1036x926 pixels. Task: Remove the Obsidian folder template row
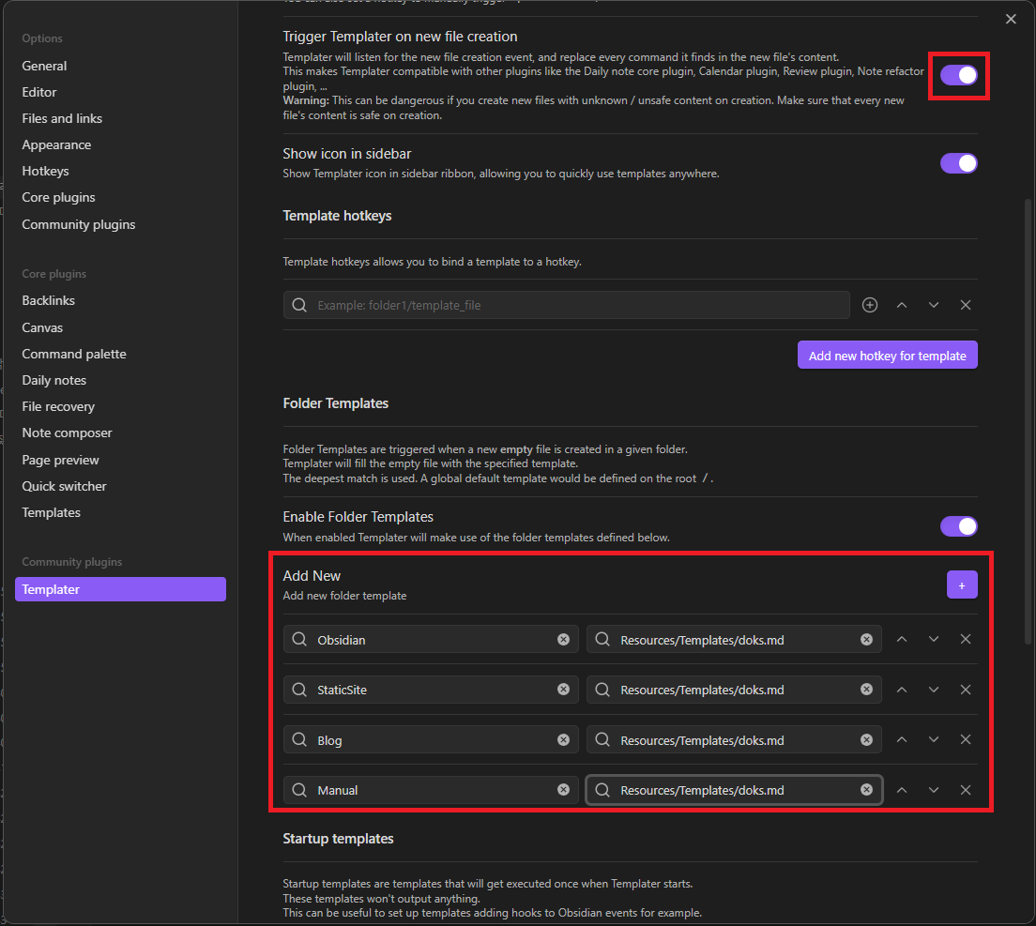[966, 639]
